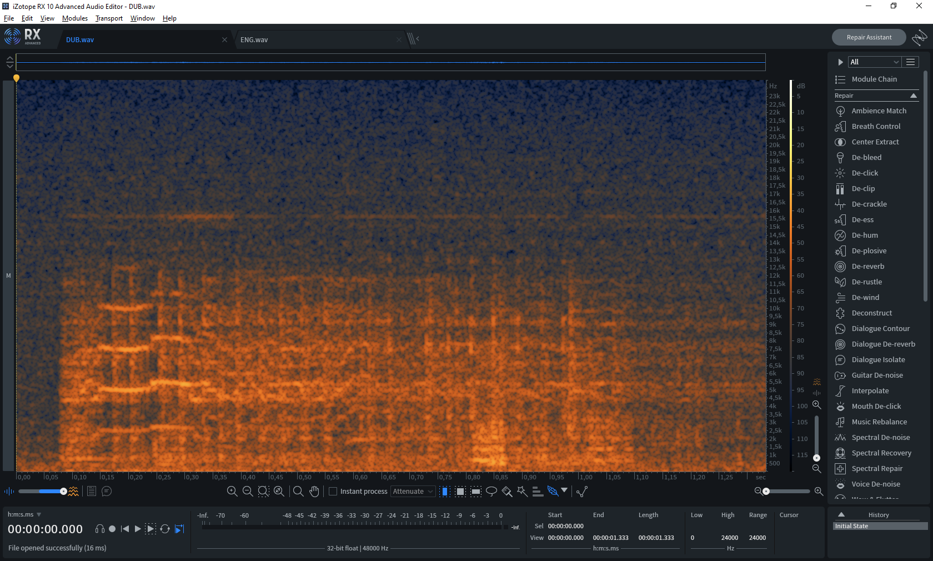Toggle the module list view icon
Viewport: 933px width, 561px height.
coord(910,62)
